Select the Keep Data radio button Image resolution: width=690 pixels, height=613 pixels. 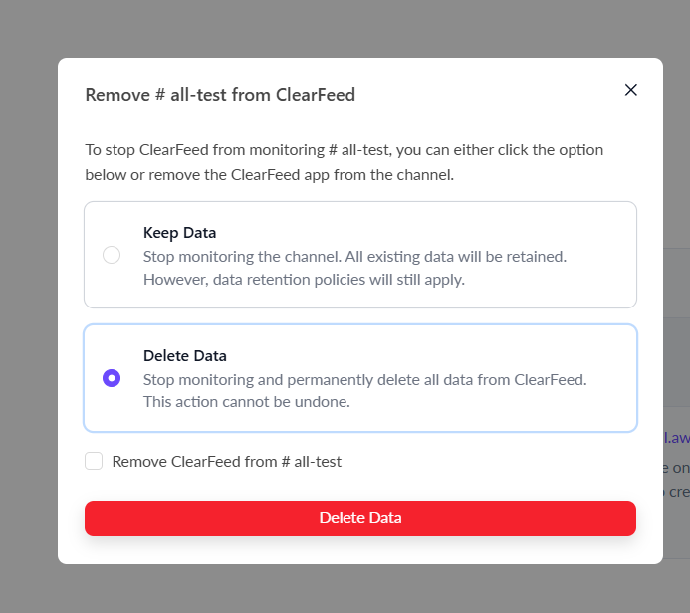tap(112, 255)
